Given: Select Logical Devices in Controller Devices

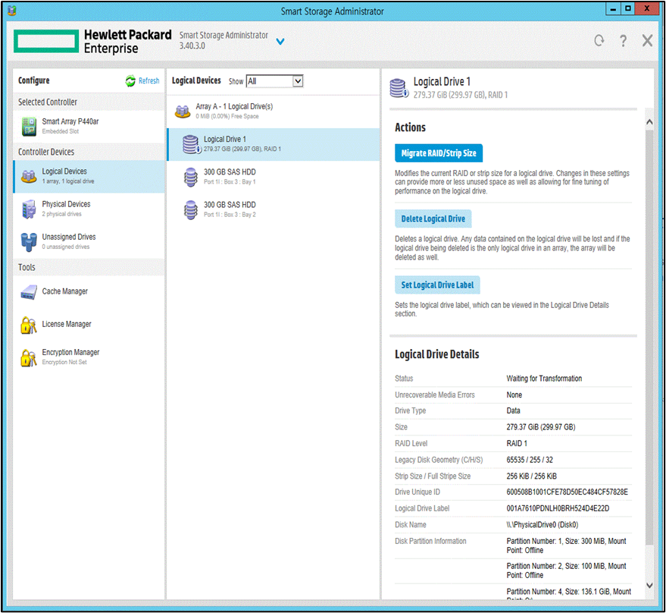Looking at the screenshot, I should (89, 177).
